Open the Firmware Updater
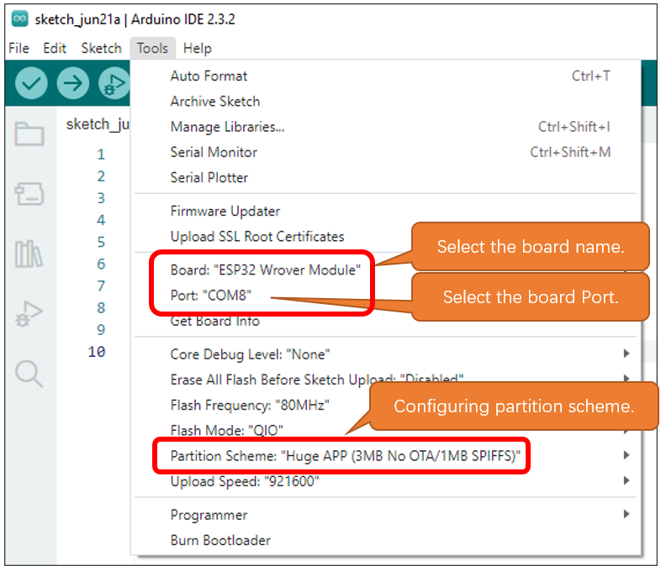 pos(386,211)
